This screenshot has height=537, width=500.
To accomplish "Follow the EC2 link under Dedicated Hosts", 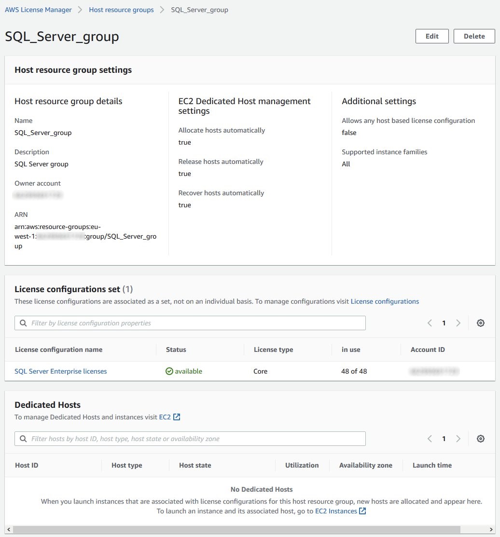I will pyautogui.click(x=165, y=417).
